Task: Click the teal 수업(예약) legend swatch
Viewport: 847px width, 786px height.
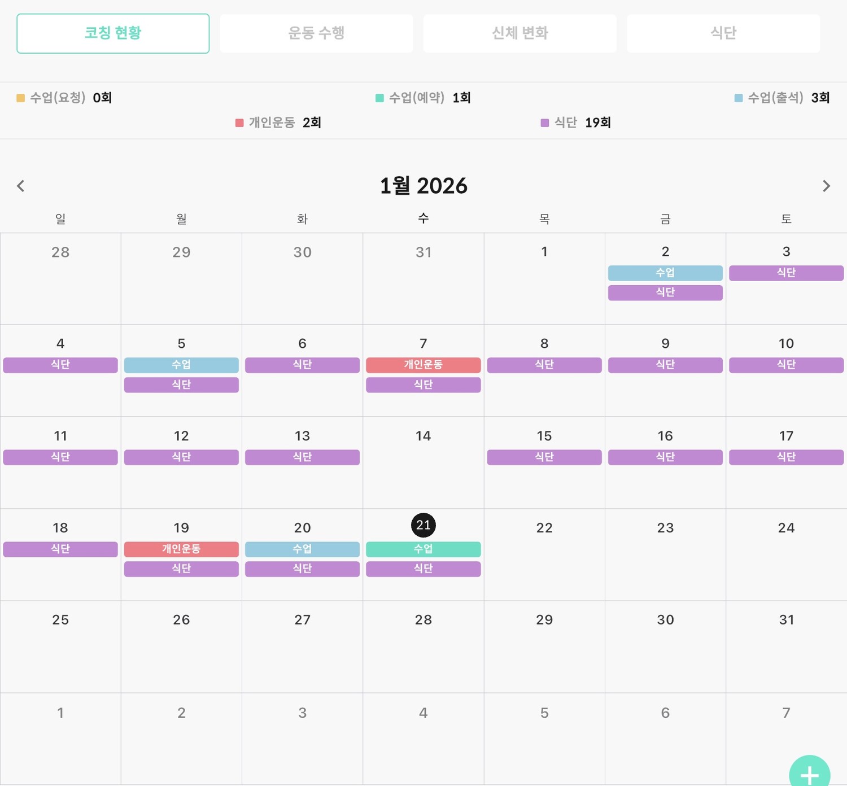Action: [x=379, y=98]
